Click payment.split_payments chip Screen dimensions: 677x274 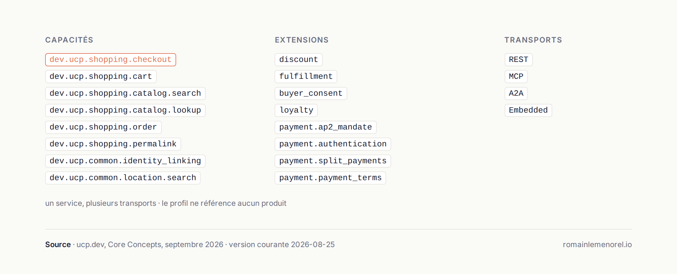(x=333, y=161)
